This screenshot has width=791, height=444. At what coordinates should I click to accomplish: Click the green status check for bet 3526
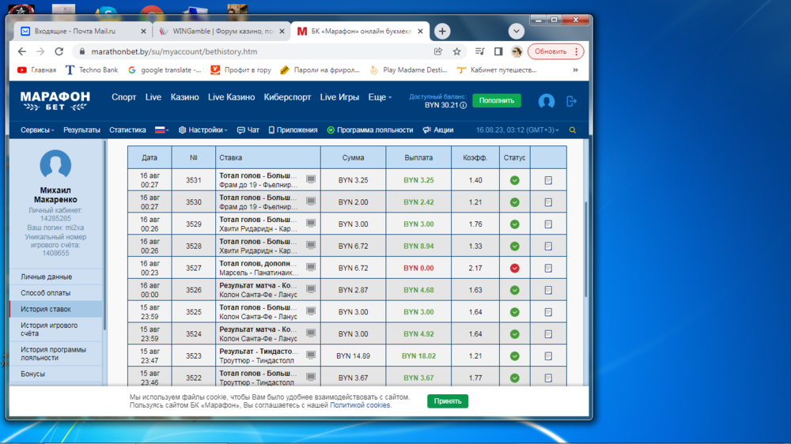point(514,291)
